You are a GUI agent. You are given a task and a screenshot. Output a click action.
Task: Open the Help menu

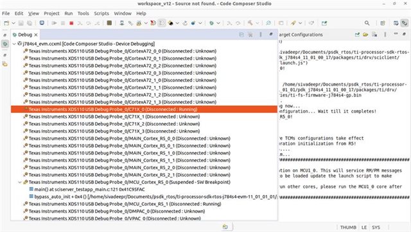141,13
